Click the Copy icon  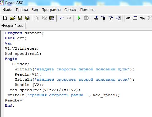[44, 18]
